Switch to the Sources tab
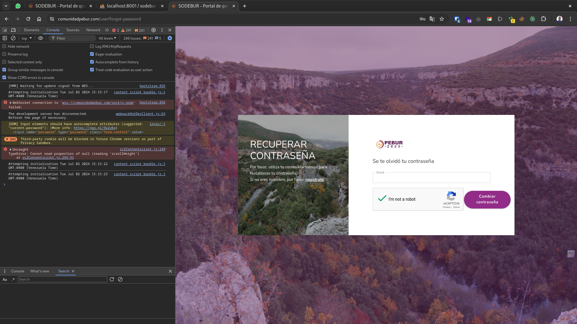Screen dimensions: 577x324 73,30
